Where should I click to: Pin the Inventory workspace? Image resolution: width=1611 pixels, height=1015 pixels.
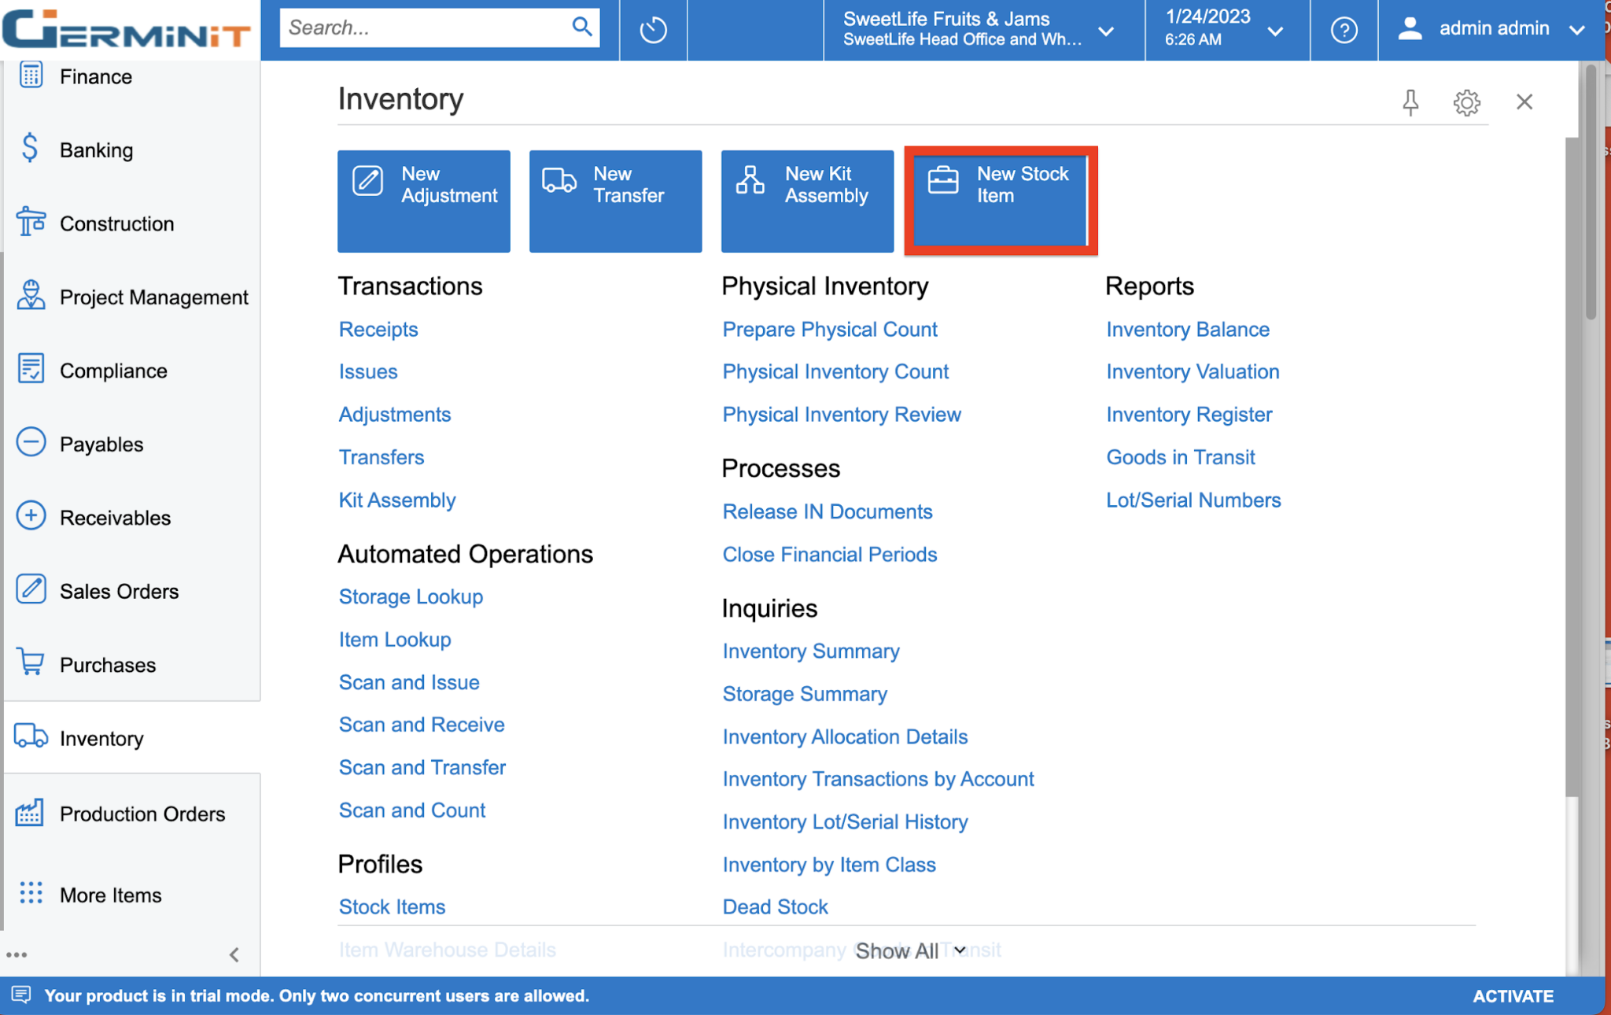[x=1410, y=101]
